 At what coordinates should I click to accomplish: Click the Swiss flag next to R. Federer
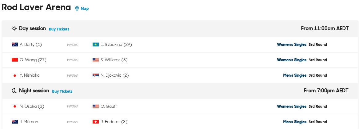[x=95, y=122]
